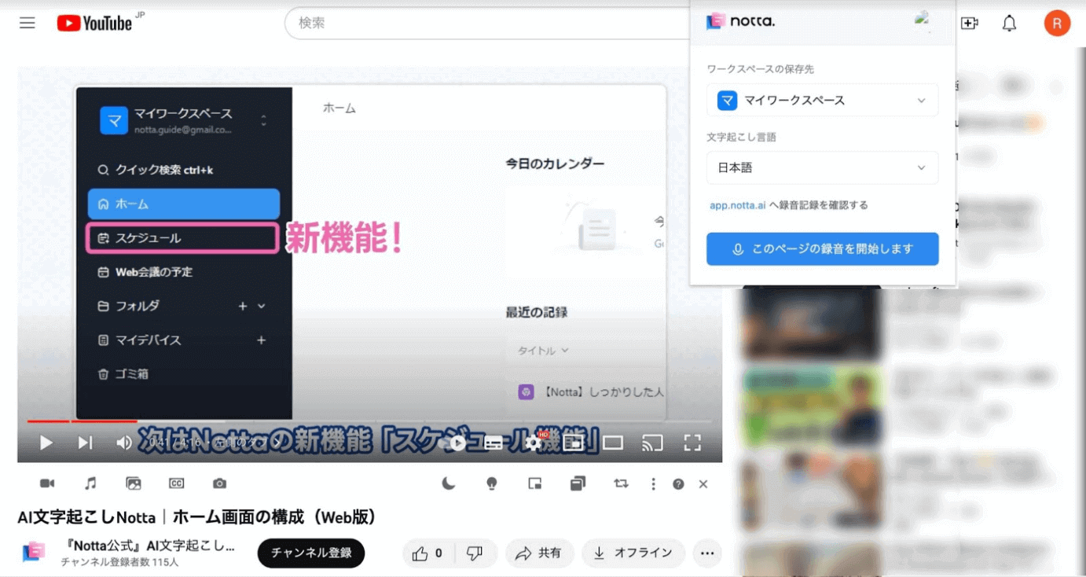Screen dimensions: 1086x577
Task: Open the vertical three-dots menu below the player
Action: click(x=653, y=484)
